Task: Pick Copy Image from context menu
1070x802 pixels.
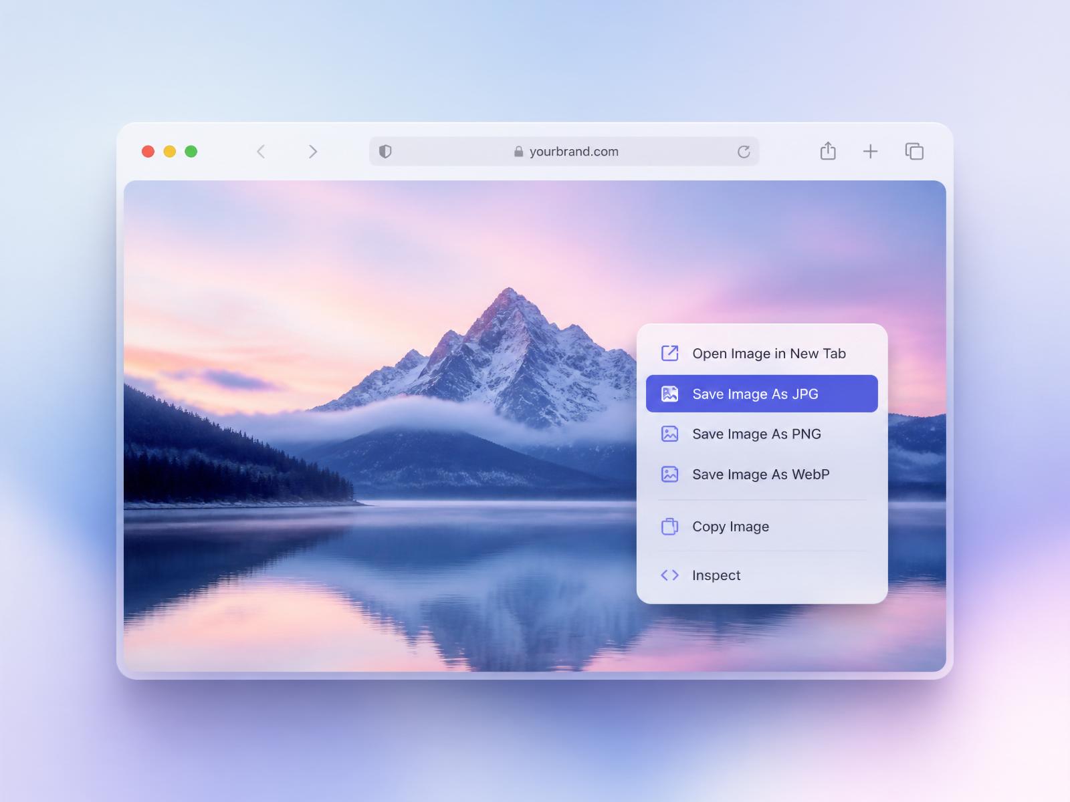Action: click(762, 527)
